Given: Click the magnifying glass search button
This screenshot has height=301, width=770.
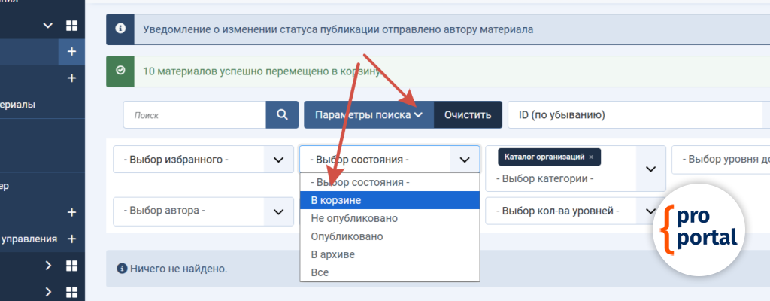Looking at the screenshot, I should 282,115.
